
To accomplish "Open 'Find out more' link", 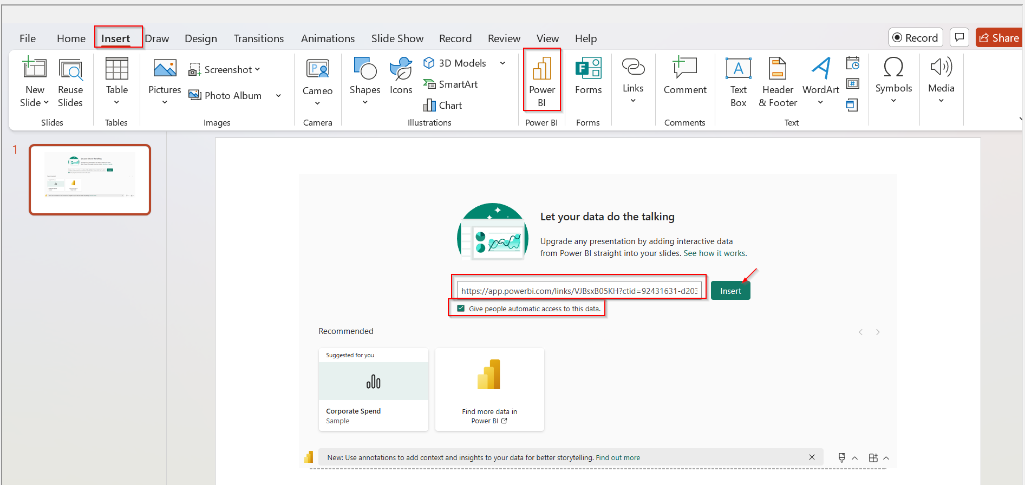I will pos(618,457).
